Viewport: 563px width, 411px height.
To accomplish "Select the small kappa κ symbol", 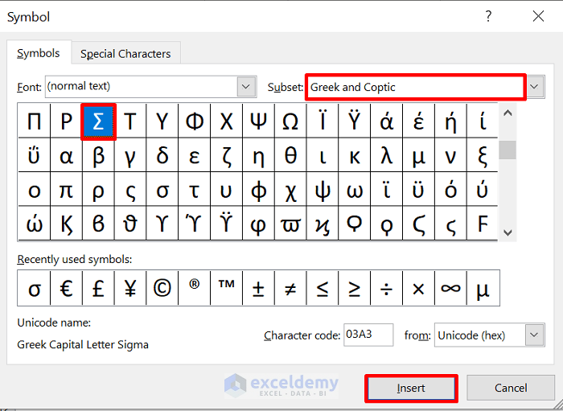I will click(355, 156).
